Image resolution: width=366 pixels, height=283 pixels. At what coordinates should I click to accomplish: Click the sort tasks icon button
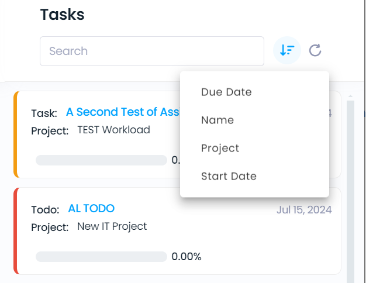pyautogui.click(x=287, y=50)
